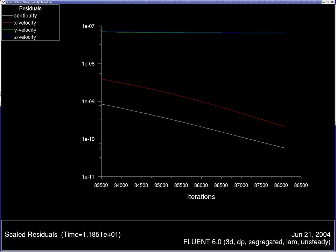This screenshot has height=252, width=336.
Task: Click the "34000" x-axis label
Action: pyautogui.click(x=121, y=185)
